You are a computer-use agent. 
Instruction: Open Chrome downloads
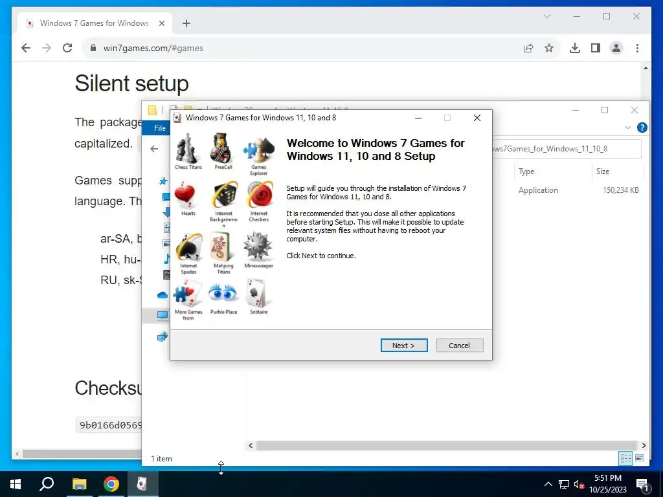click(575, 48)
